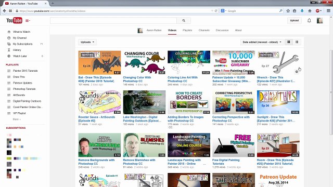Click the Adblock extension icon
Viewport: 333px width, 187px height.
coord(318,11)
